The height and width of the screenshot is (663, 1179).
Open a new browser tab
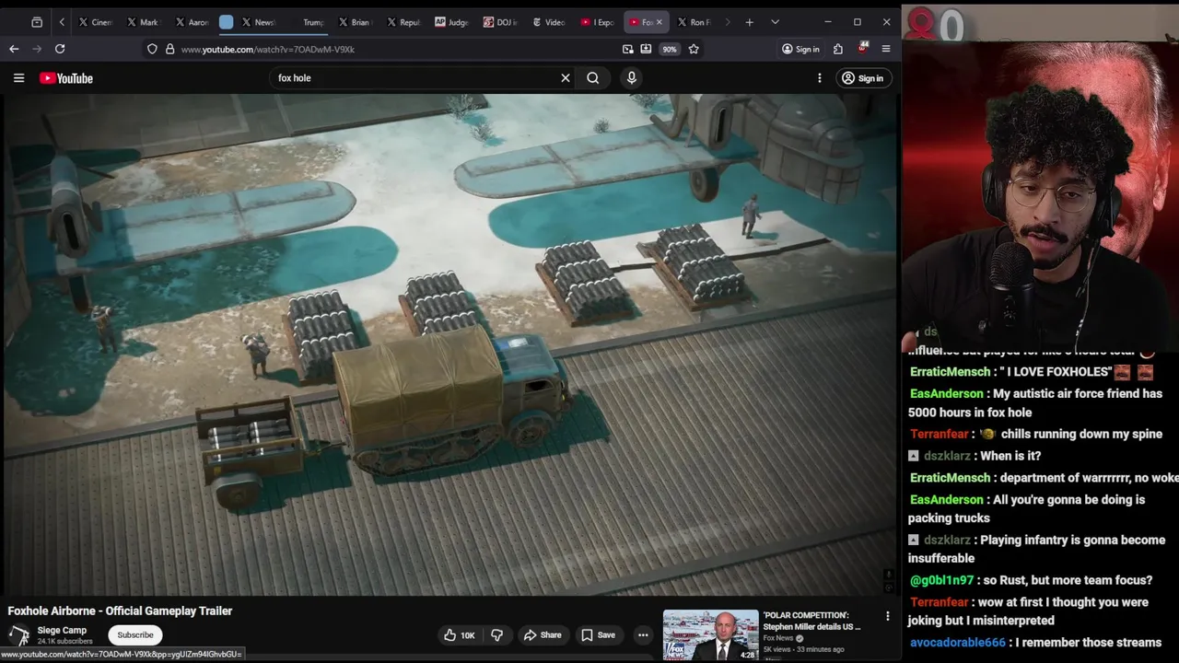(x=749, y=22)
